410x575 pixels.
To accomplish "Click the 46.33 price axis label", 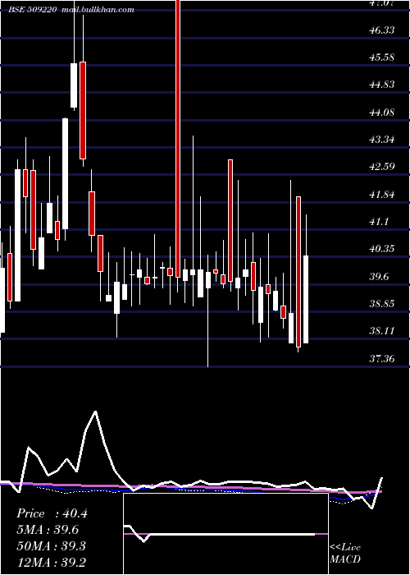I will pos(382,30).
